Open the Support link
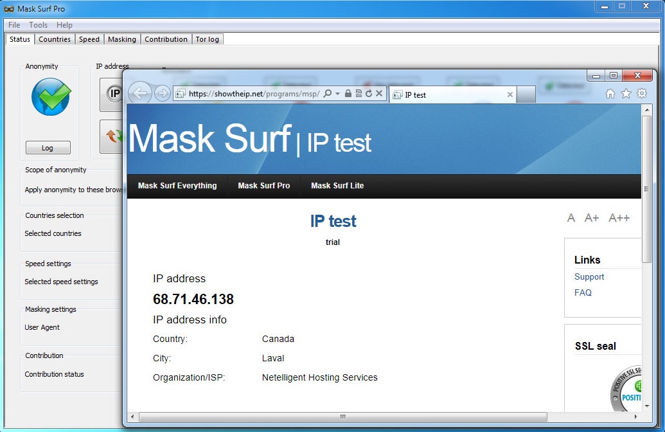Image resolution: width=665 pixels, height=432 pixels. coord(589,276)
